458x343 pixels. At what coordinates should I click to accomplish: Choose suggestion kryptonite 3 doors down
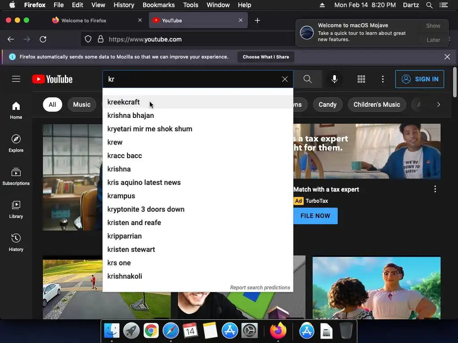point(198,209)
